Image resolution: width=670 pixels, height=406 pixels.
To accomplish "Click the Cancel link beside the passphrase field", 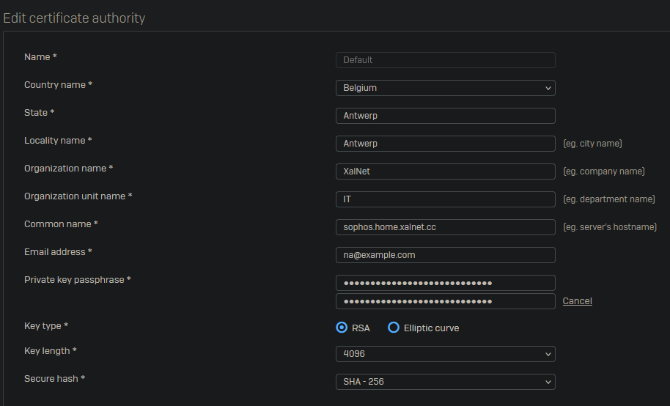I will [x=577, y=301].
